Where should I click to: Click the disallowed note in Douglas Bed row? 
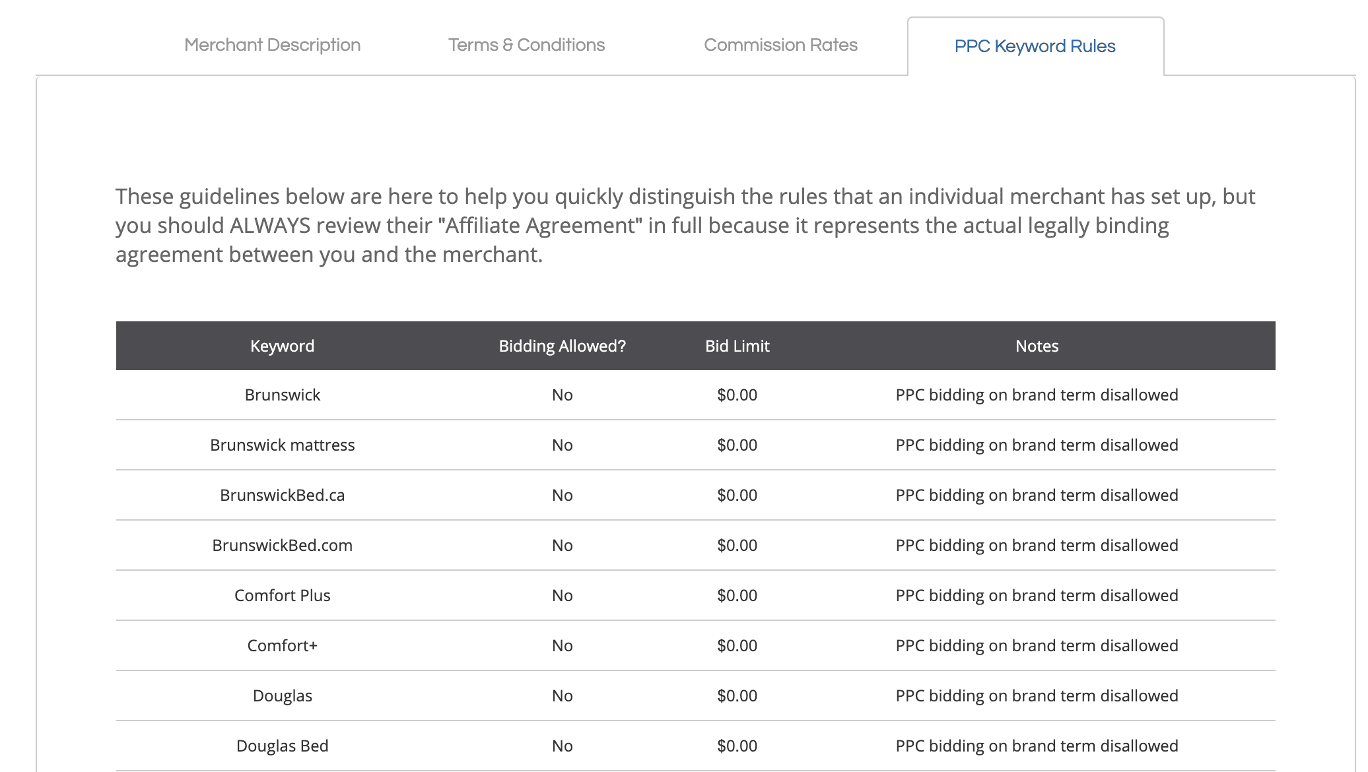pyautogui.click(x=1037, y=746)
